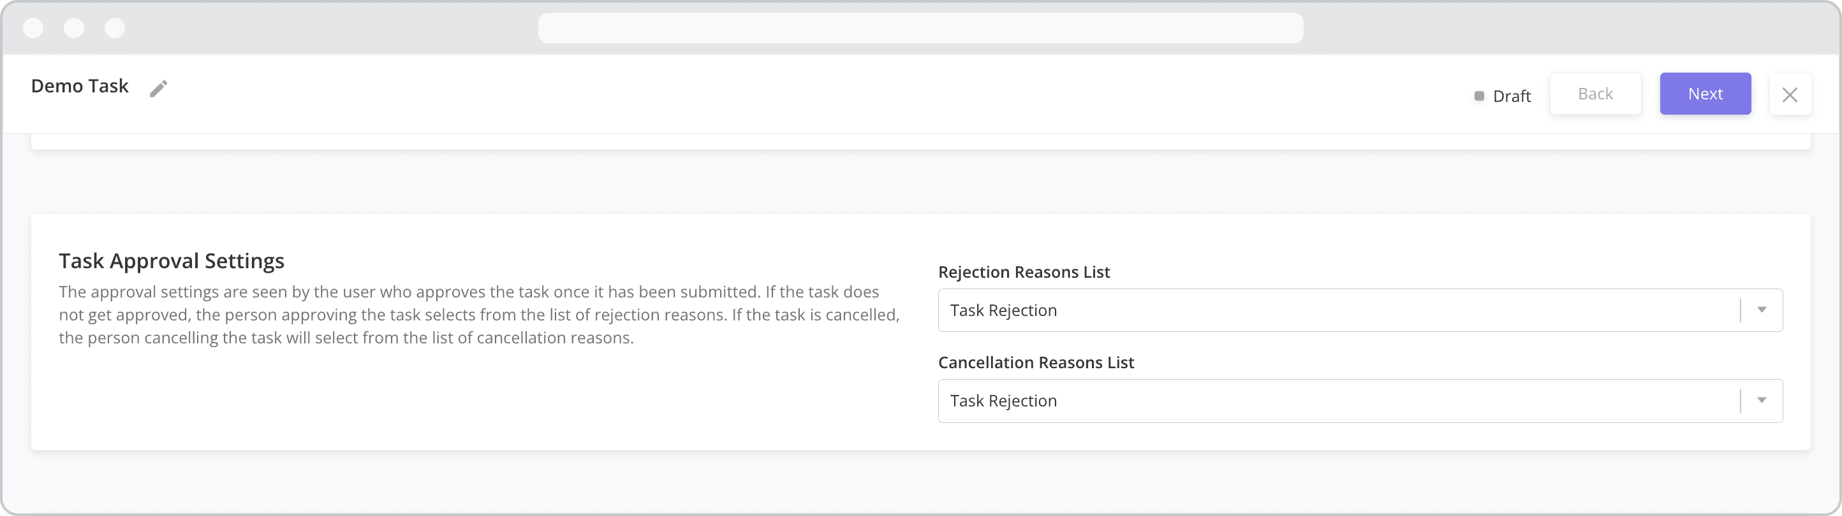
Task: Select the Demo Task title in the header
Action: (79, 86)
